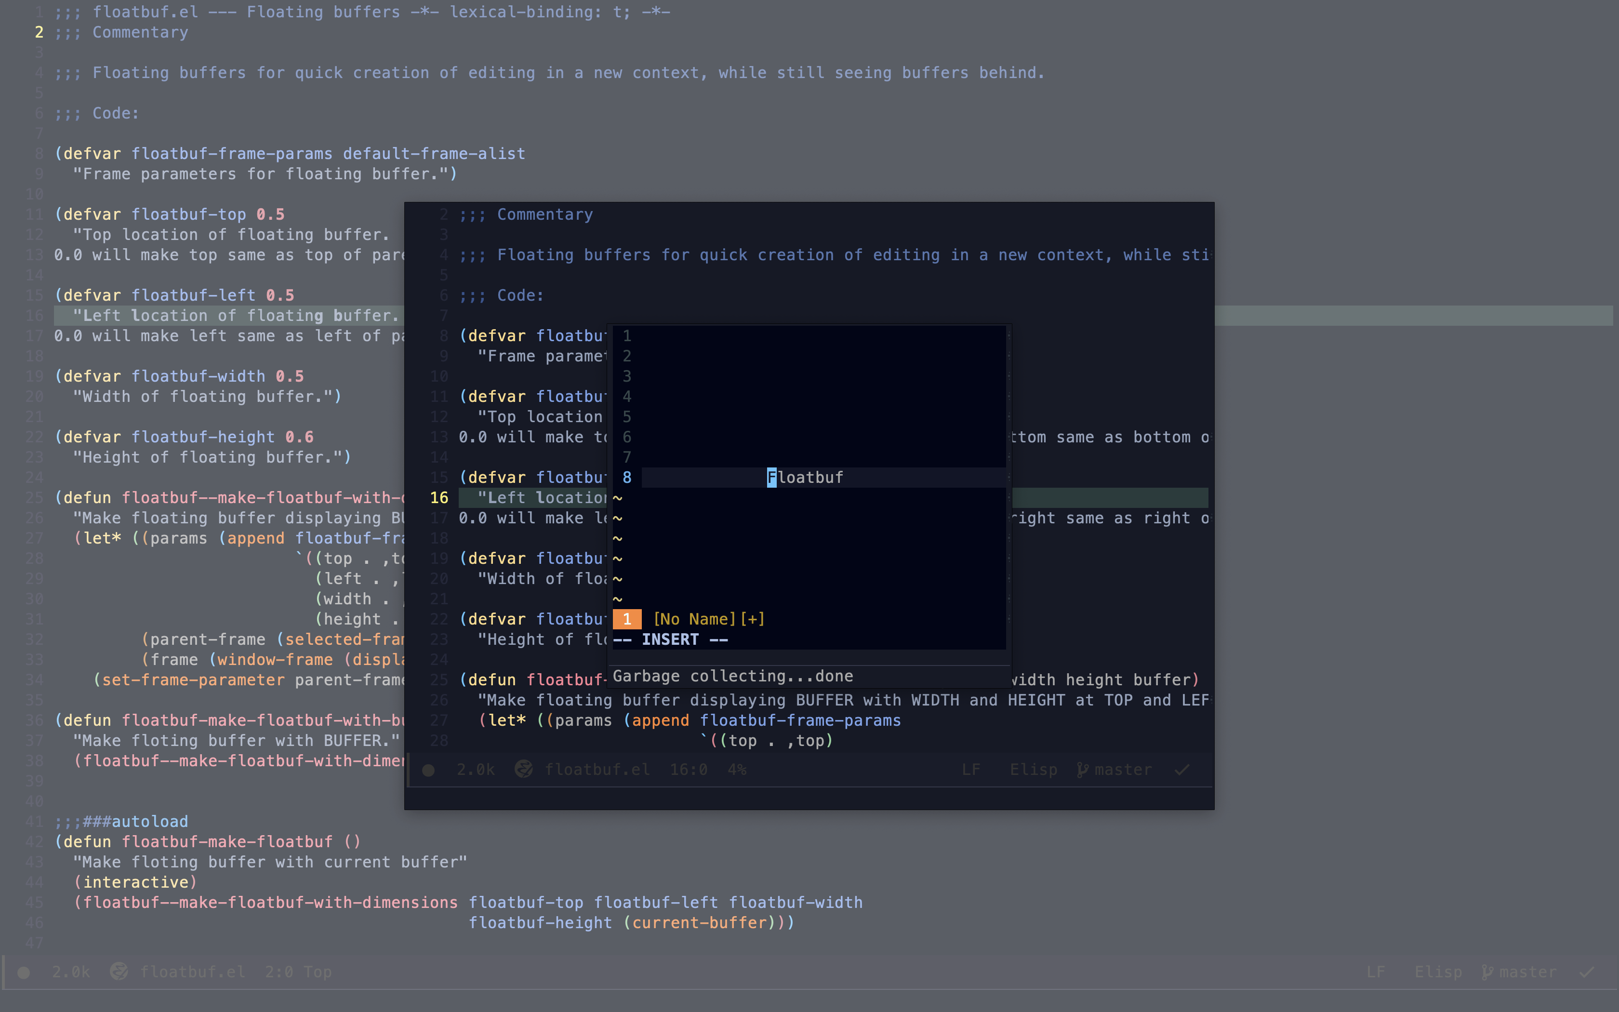Select vim tab number 1 in tabline
The image size is (1619, 1012).
point(627,619)
